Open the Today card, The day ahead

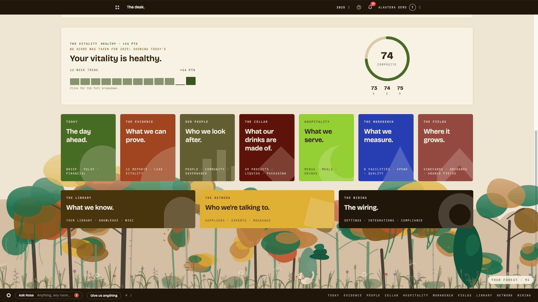pyautogui.click(x=88, y=148)
